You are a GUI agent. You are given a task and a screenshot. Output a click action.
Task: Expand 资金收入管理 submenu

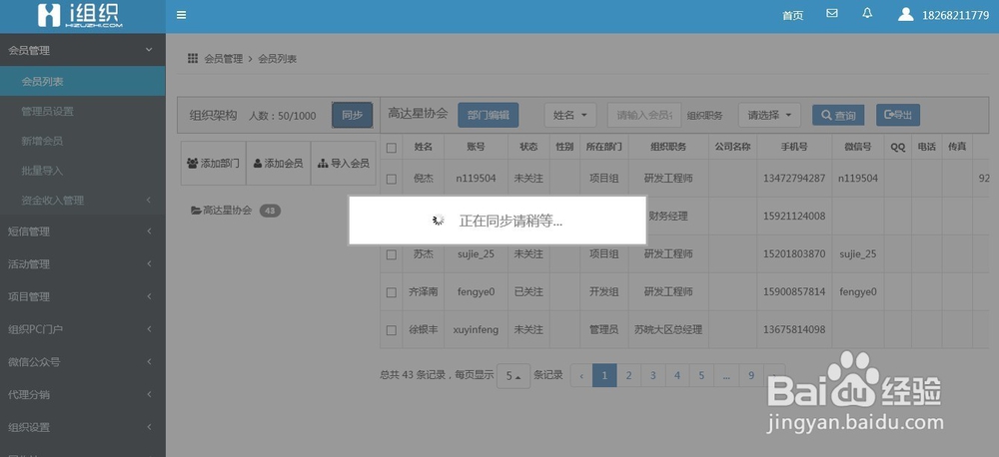click(83, 200)
